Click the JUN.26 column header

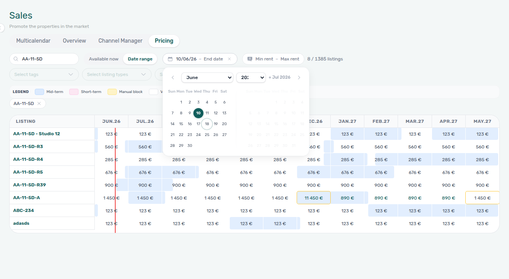(111, 121)
